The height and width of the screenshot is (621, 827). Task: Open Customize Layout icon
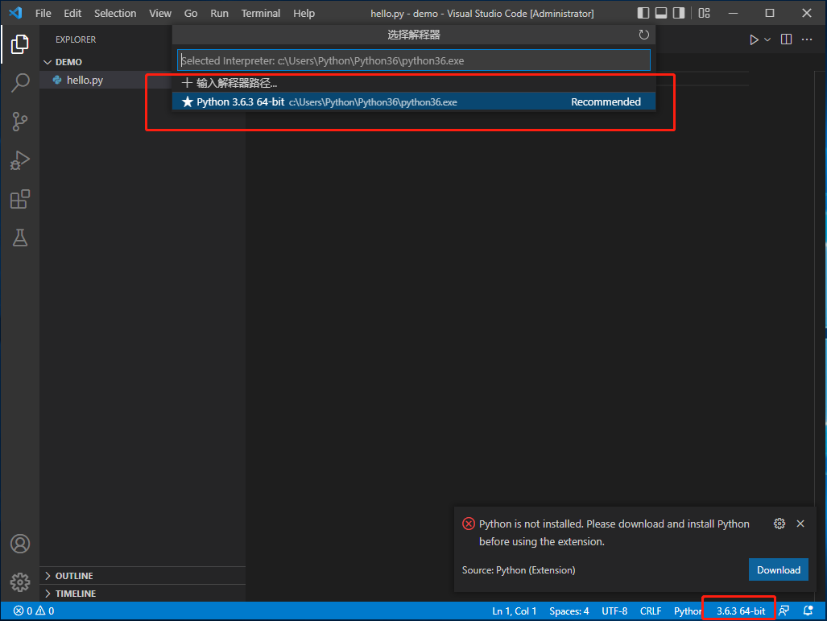click(x=704, y=13)
